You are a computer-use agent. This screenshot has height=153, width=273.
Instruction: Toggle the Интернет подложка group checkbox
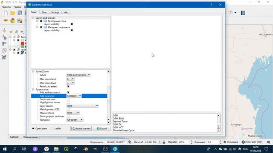(x=41, y=27)
